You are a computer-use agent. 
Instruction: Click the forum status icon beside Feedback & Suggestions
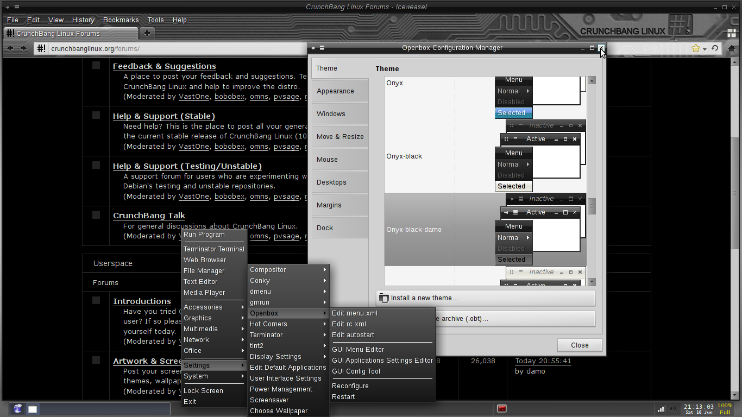(96, 65)
